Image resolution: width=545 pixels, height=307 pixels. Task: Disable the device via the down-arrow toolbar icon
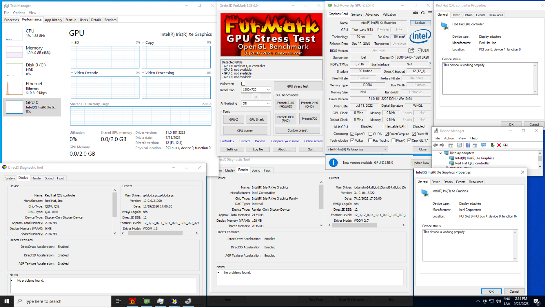coord(506,145)
